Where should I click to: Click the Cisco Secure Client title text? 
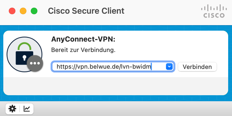tap(86, 11)
